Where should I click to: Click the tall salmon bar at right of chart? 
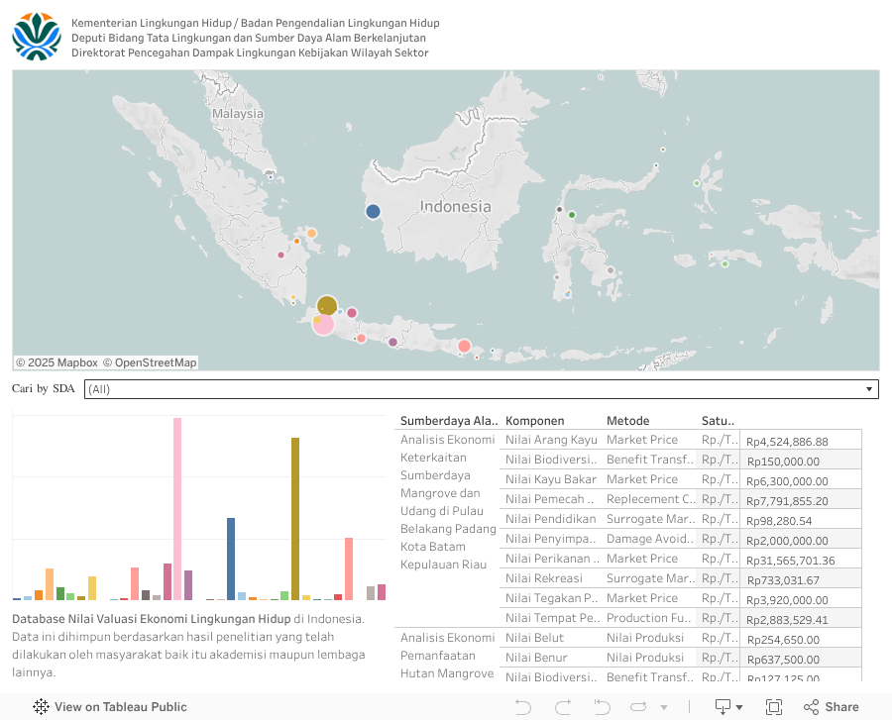pyautogui.click(x=349, y=568)
